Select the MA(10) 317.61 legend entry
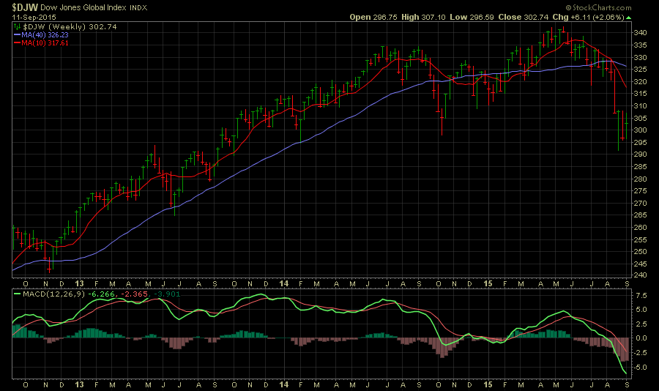The width and height of the screenshot is (659, 391). [x=45, y=43]
